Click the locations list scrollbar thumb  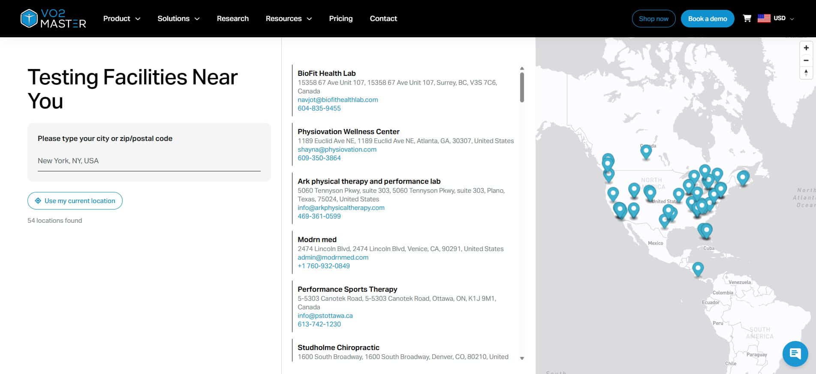(x=522, y=87)
